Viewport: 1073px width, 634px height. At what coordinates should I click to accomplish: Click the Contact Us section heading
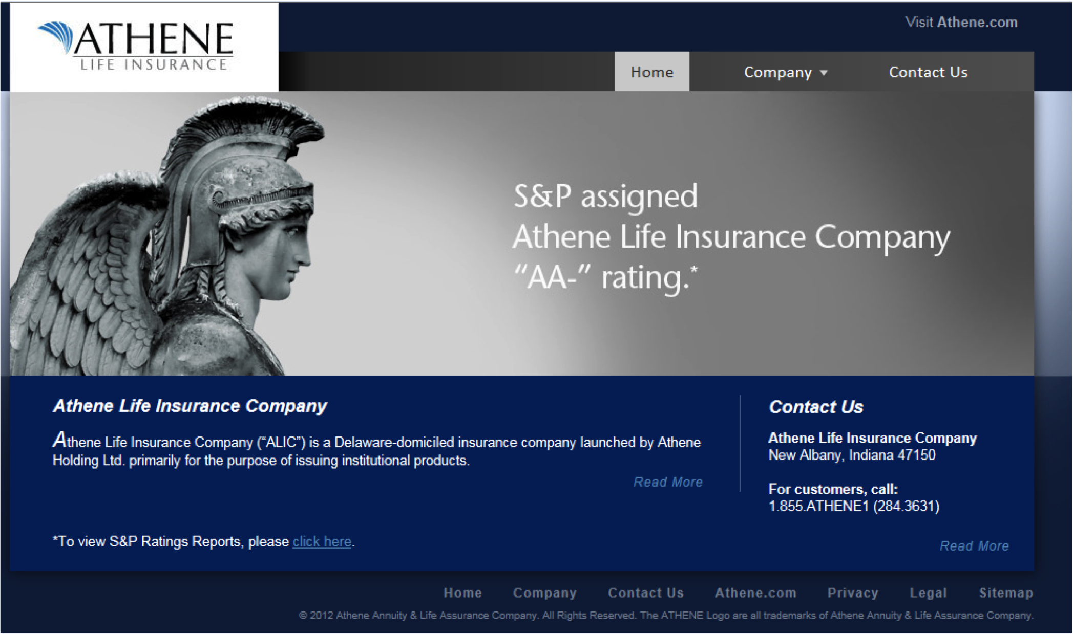pyautogui.click(x=816, y=407)
